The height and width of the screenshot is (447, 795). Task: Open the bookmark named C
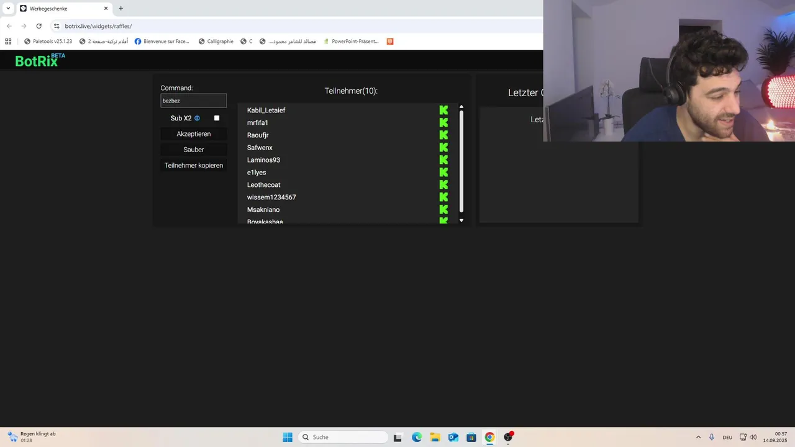coord(247,42)
